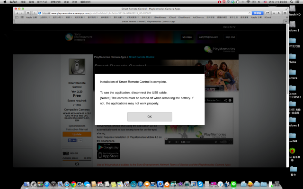Click the Smart Remote Control app icon

[77, 67]
